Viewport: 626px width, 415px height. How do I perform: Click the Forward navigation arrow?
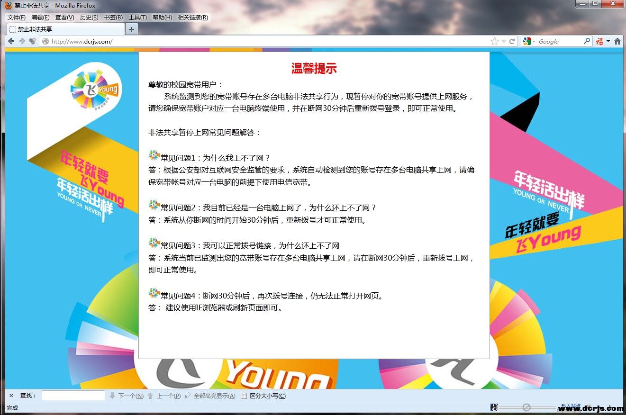[22, 41]
